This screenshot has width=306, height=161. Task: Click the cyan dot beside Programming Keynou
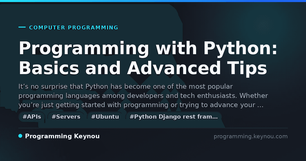point(20,136)
